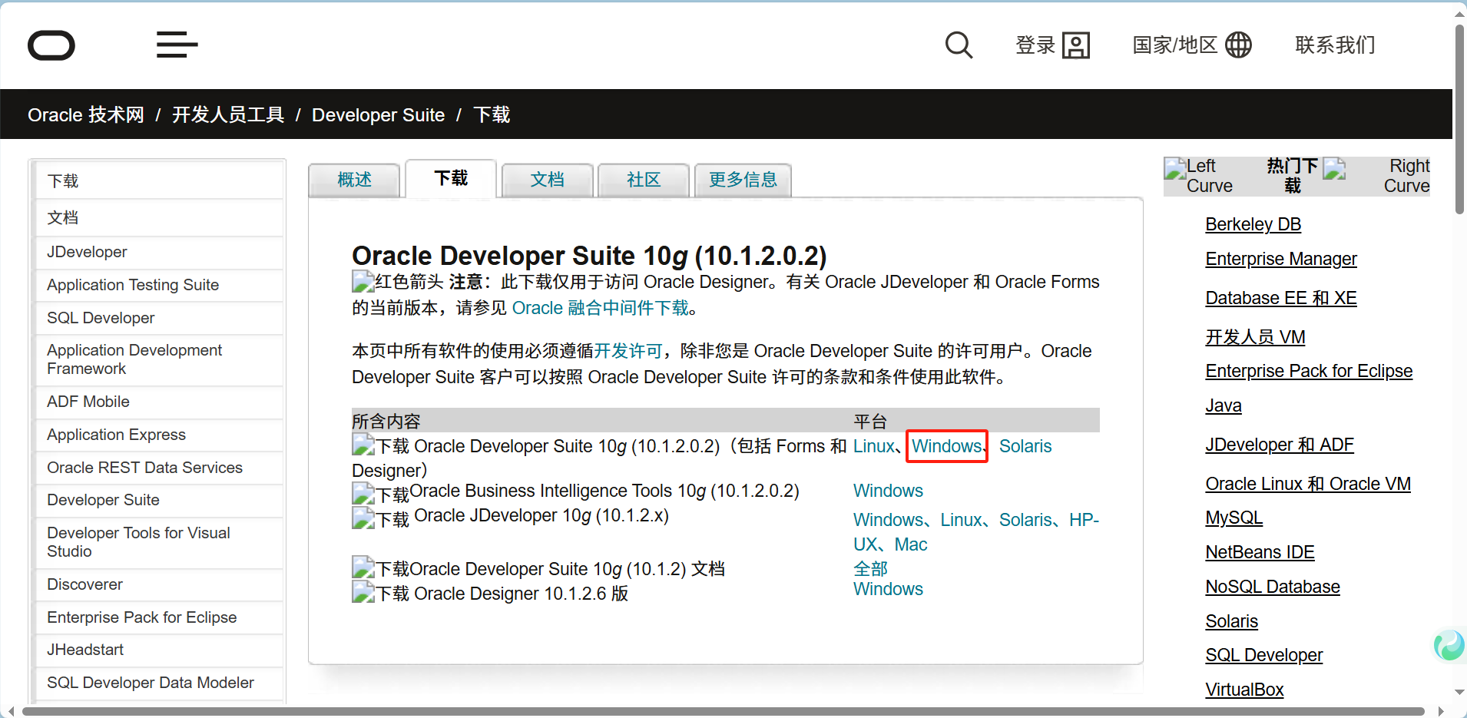Switch to the 文档 tab
This screenshot has height=718, width=1467.
click(548, 180)
